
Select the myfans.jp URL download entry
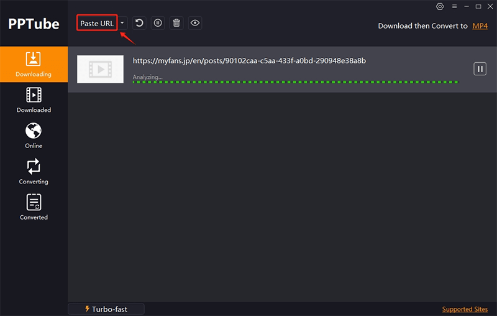(x=250, y=61)
